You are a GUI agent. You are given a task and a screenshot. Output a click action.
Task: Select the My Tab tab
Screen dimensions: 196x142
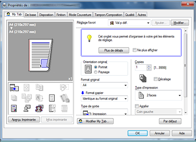coord(14,14)
